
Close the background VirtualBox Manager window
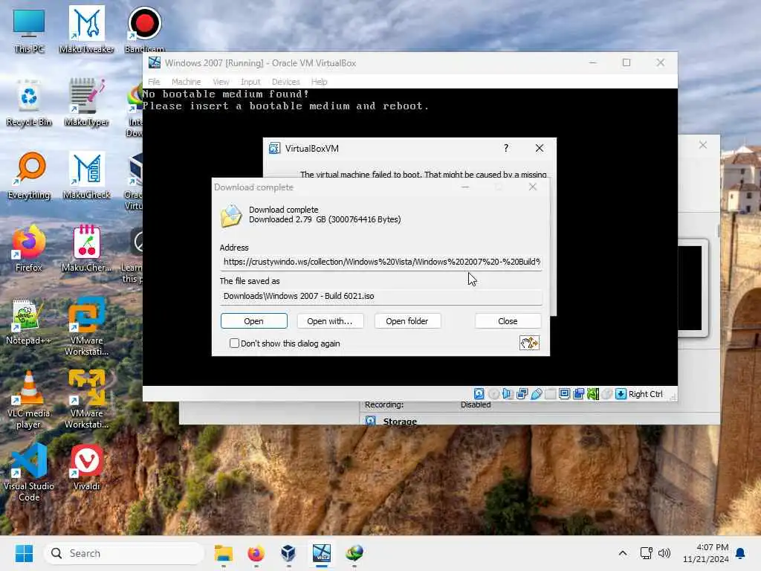703,145
